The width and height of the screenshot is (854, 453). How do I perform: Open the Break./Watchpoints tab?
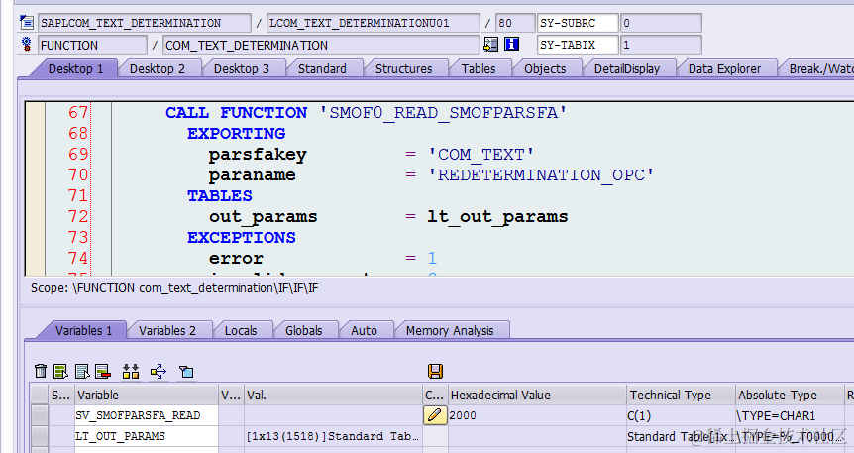point(820,68)
